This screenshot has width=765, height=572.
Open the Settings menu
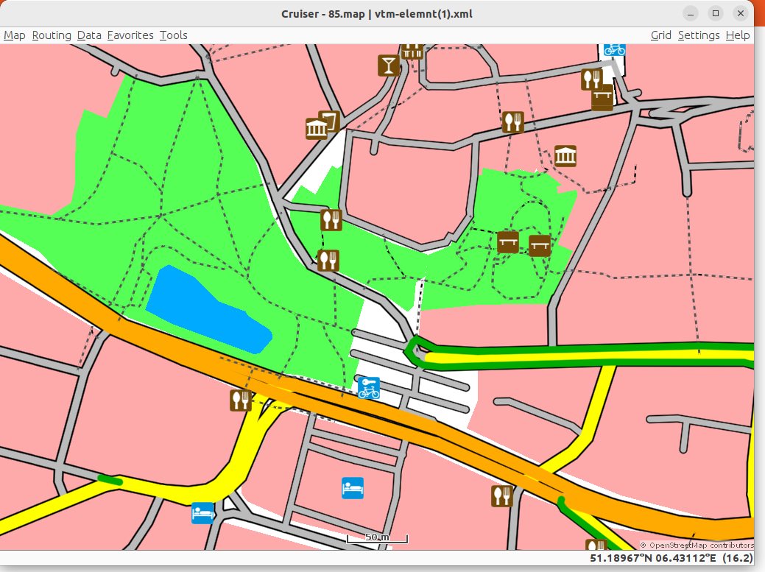point(699,35)
